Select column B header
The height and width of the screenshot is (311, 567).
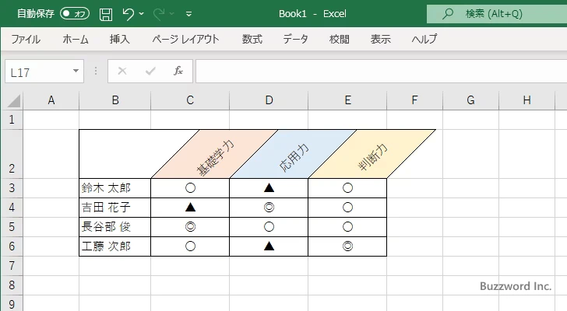[x=115, y=100]
